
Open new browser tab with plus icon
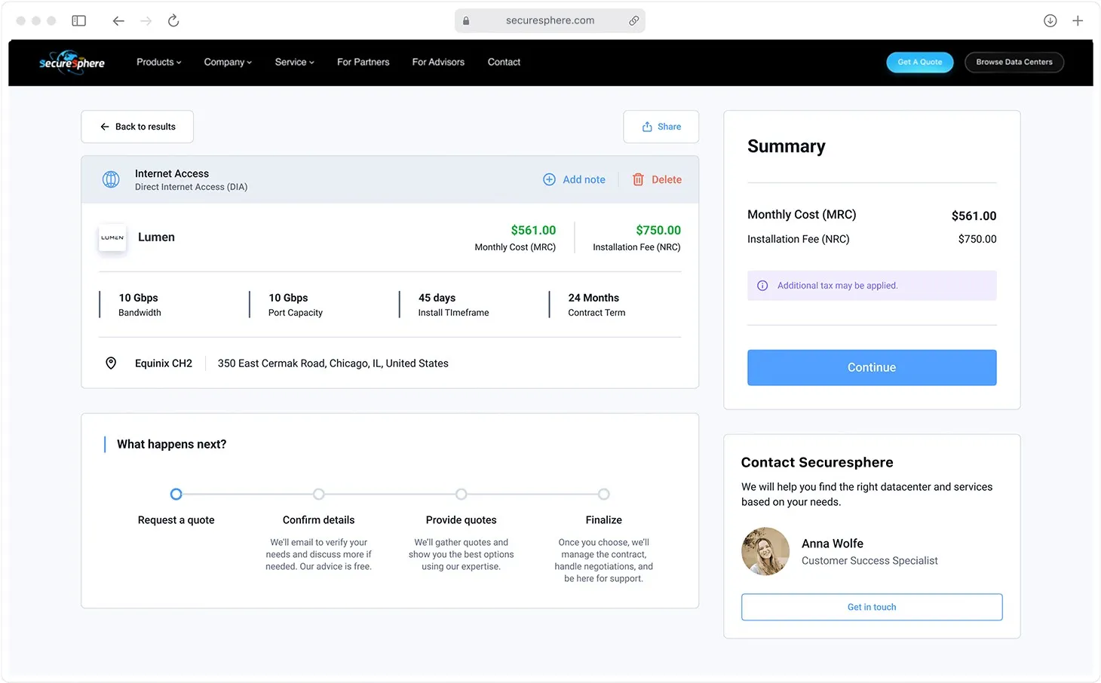(x=1078, y=21)
